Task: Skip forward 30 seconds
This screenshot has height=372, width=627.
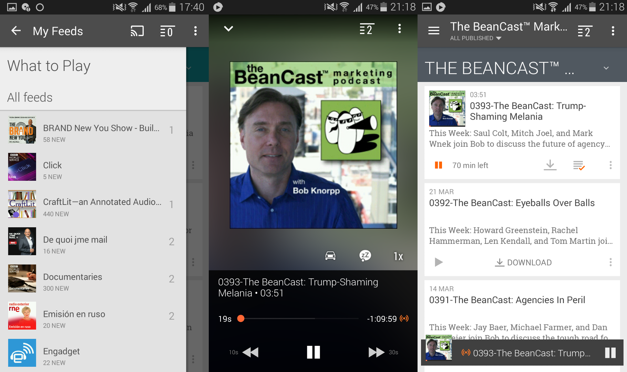Action: 376,352
